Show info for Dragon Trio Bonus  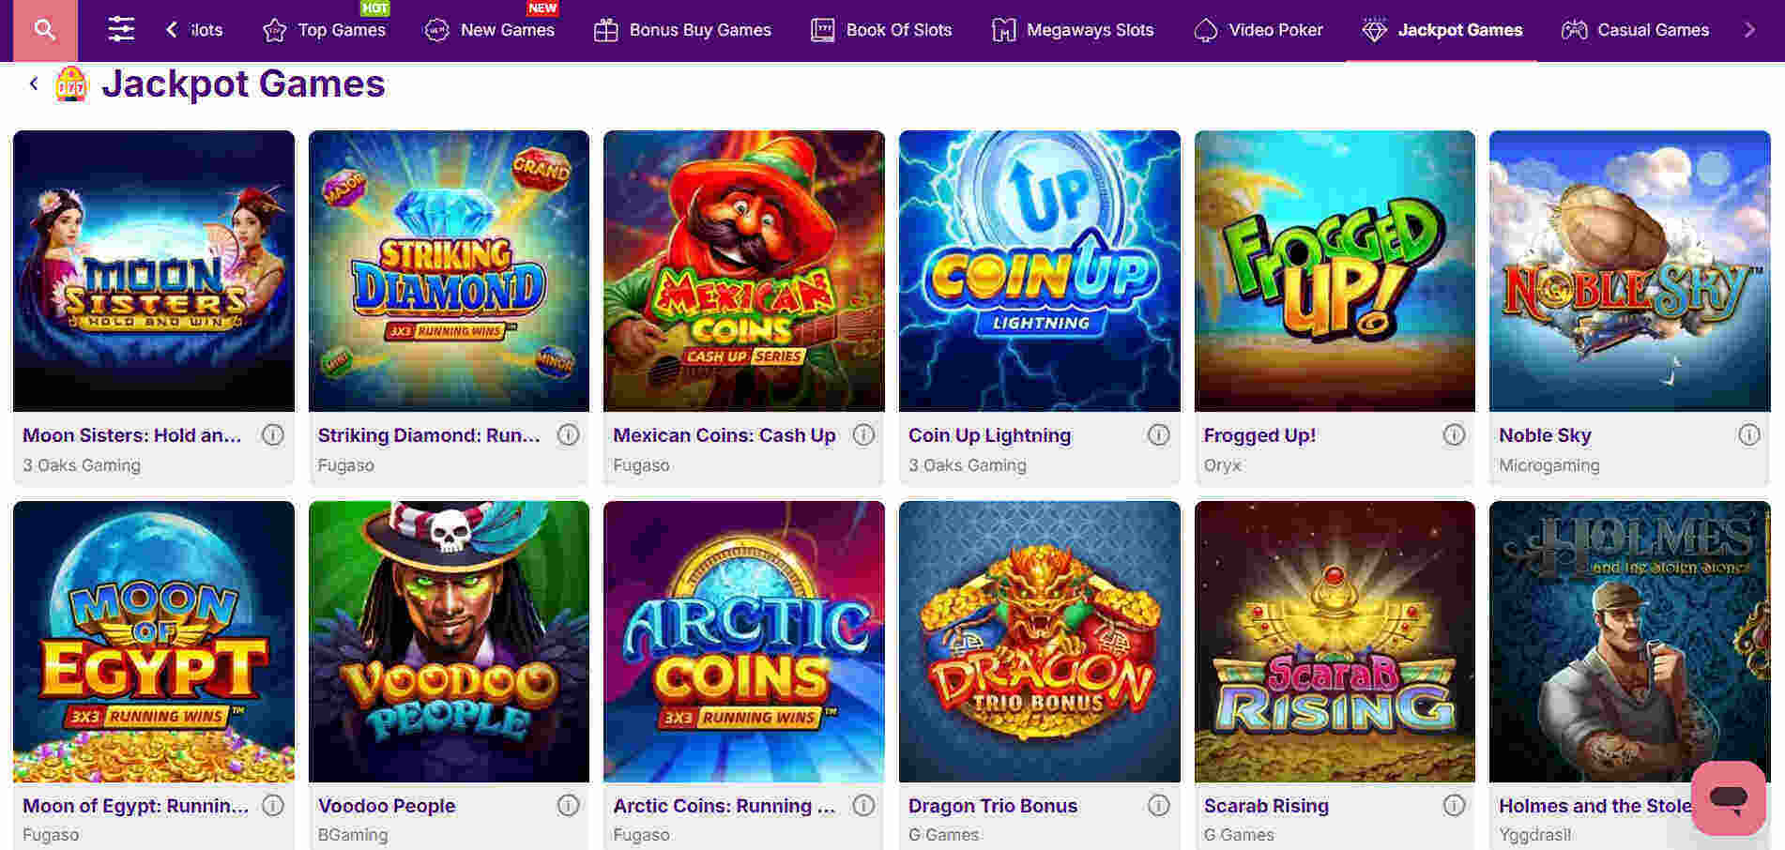[1159, 806]
